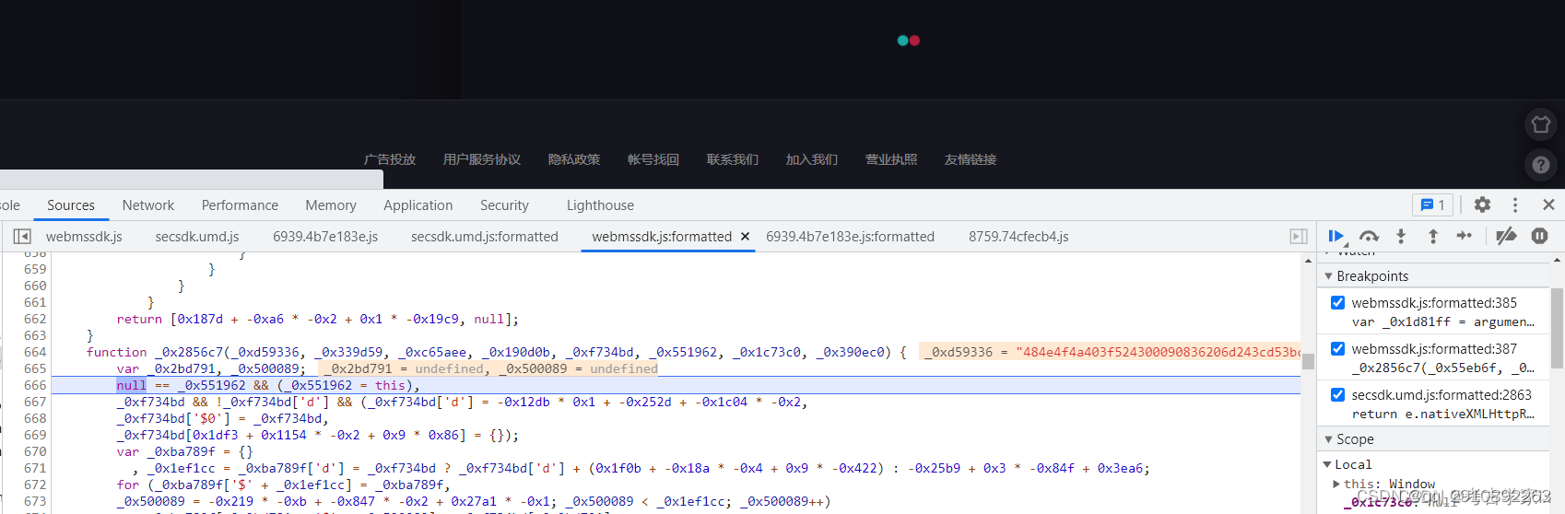
Task: Open the 6939.4b7e183e.js:formatted file tab
Action: pos(850,237)
